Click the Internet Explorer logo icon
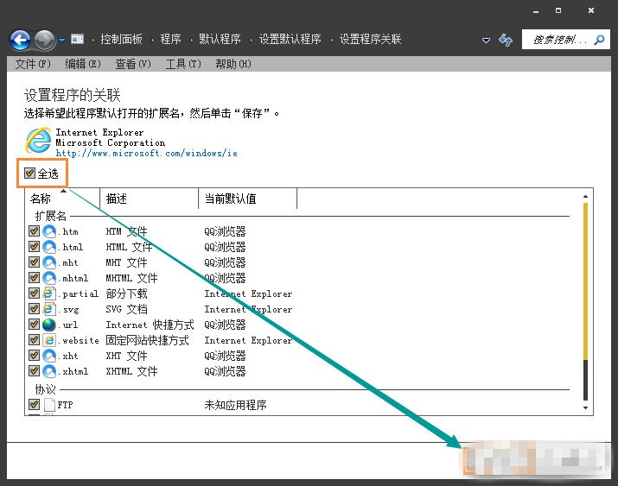The image size is (618, 486). 38,140
